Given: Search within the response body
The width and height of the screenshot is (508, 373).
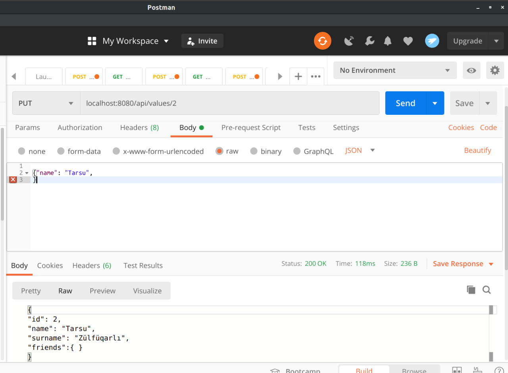Looking at the screenshot, I should point(487,290).
